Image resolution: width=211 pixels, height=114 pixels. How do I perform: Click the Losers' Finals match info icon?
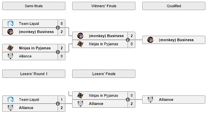pos(128,99)
